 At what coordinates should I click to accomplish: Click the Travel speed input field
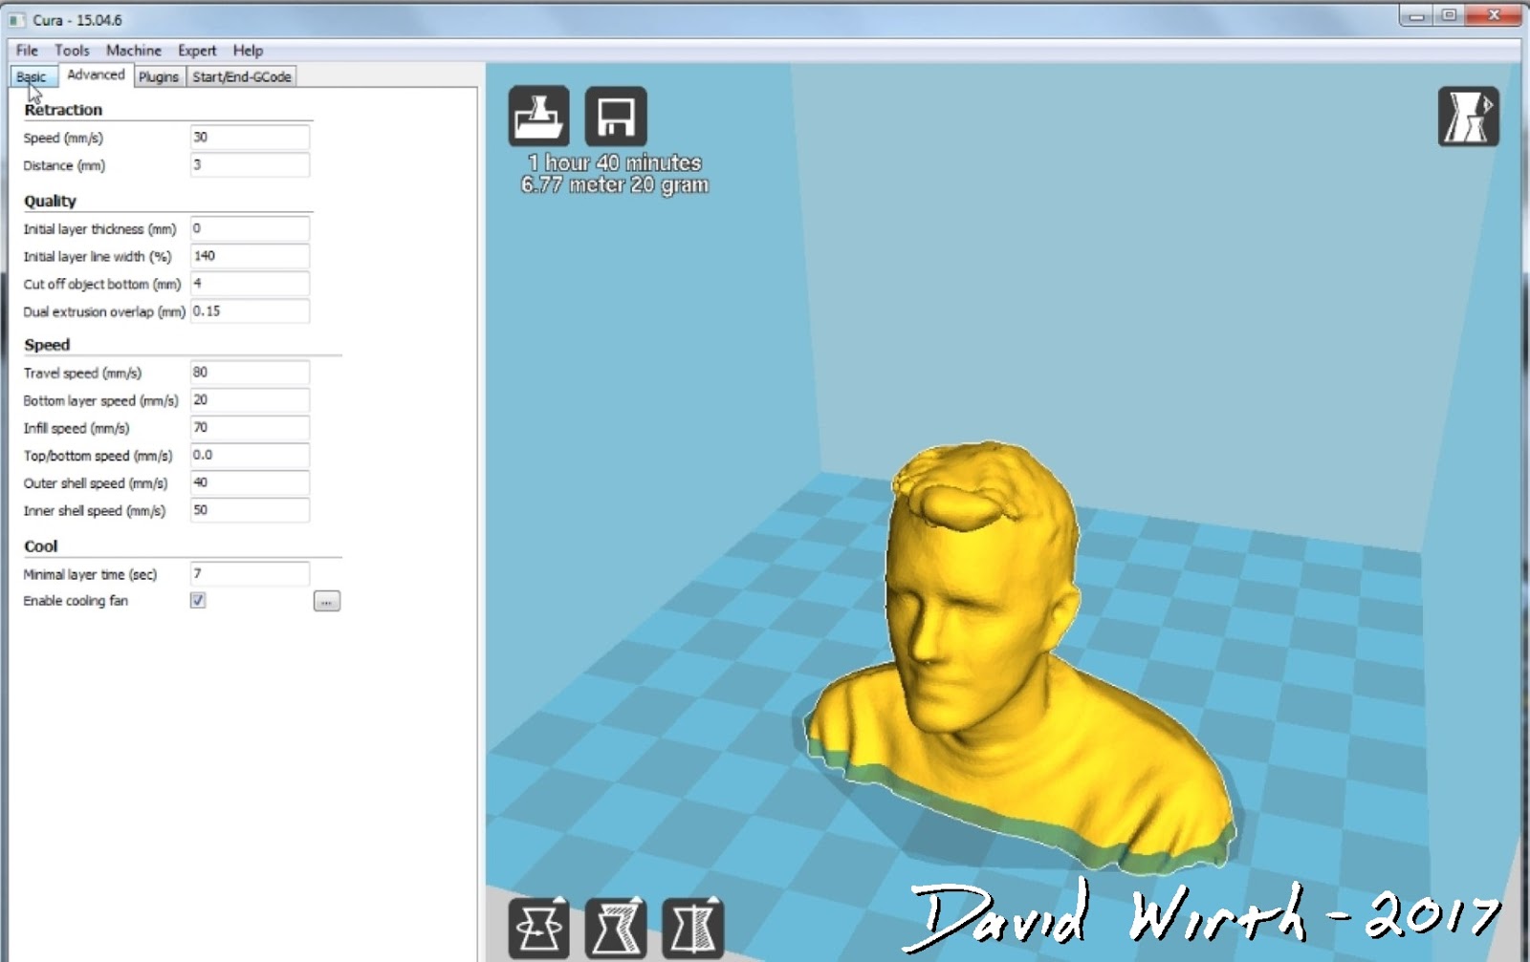[249, 373]
